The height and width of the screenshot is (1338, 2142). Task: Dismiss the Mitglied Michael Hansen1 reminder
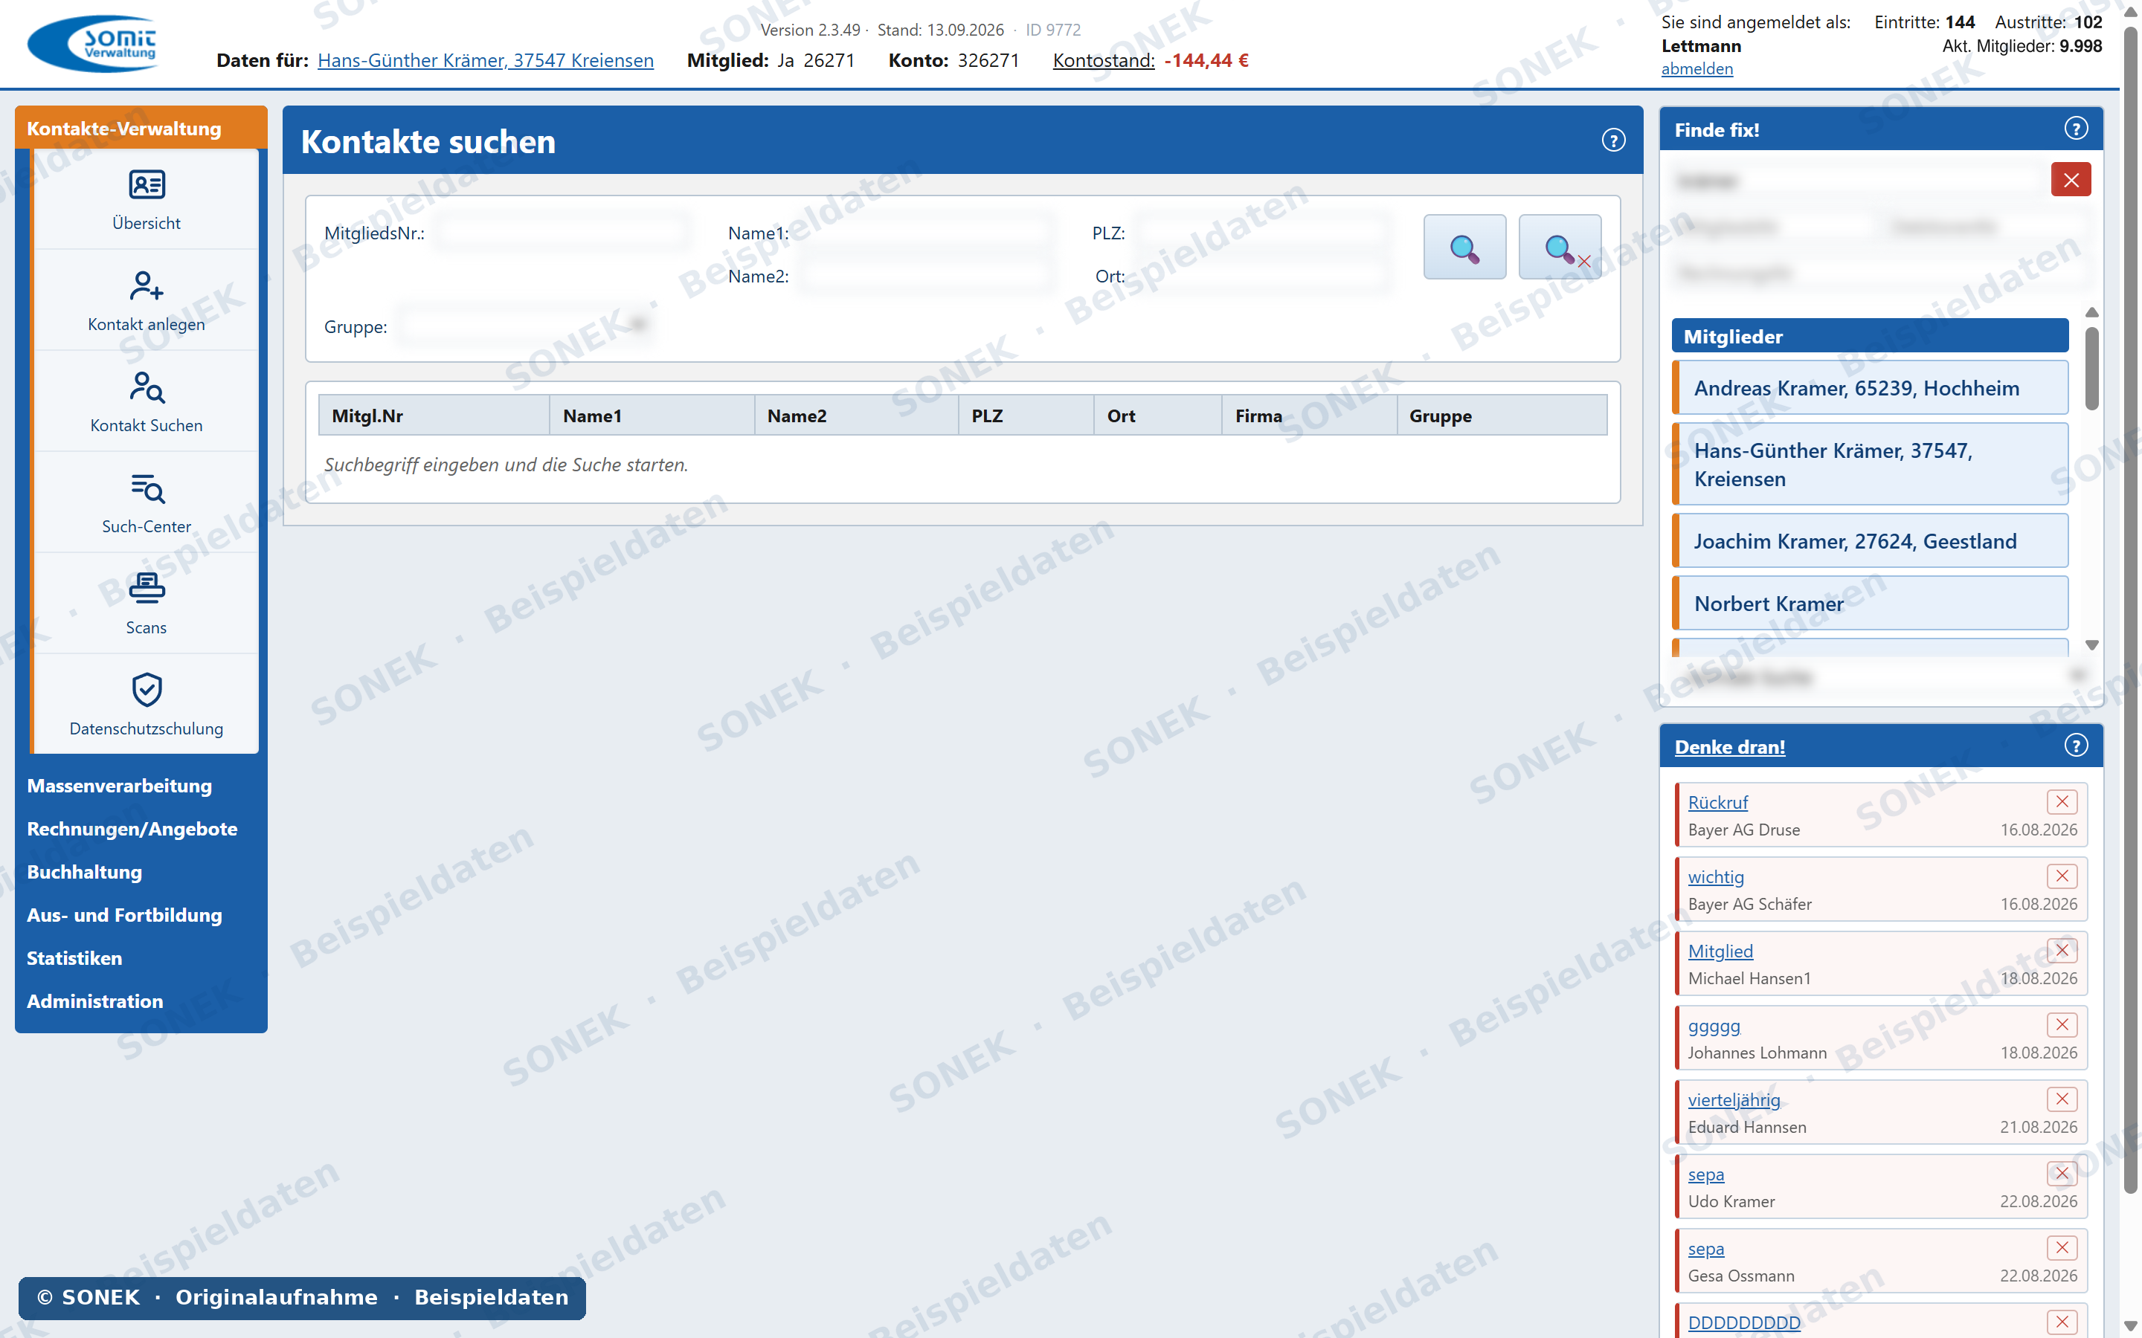click(2062, 951)
